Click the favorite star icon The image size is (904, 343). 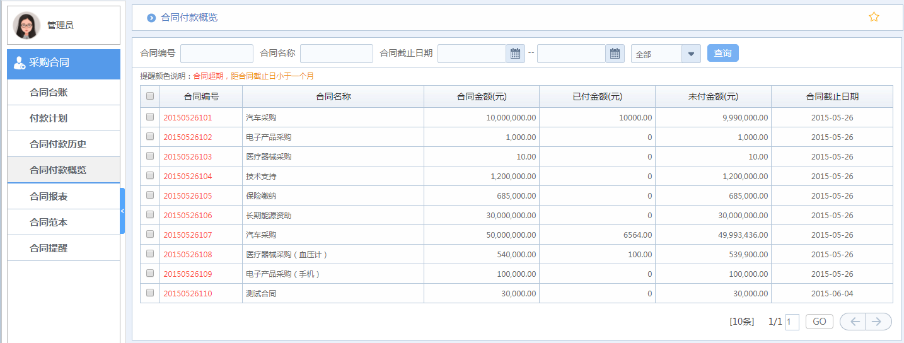coord(874,17)
